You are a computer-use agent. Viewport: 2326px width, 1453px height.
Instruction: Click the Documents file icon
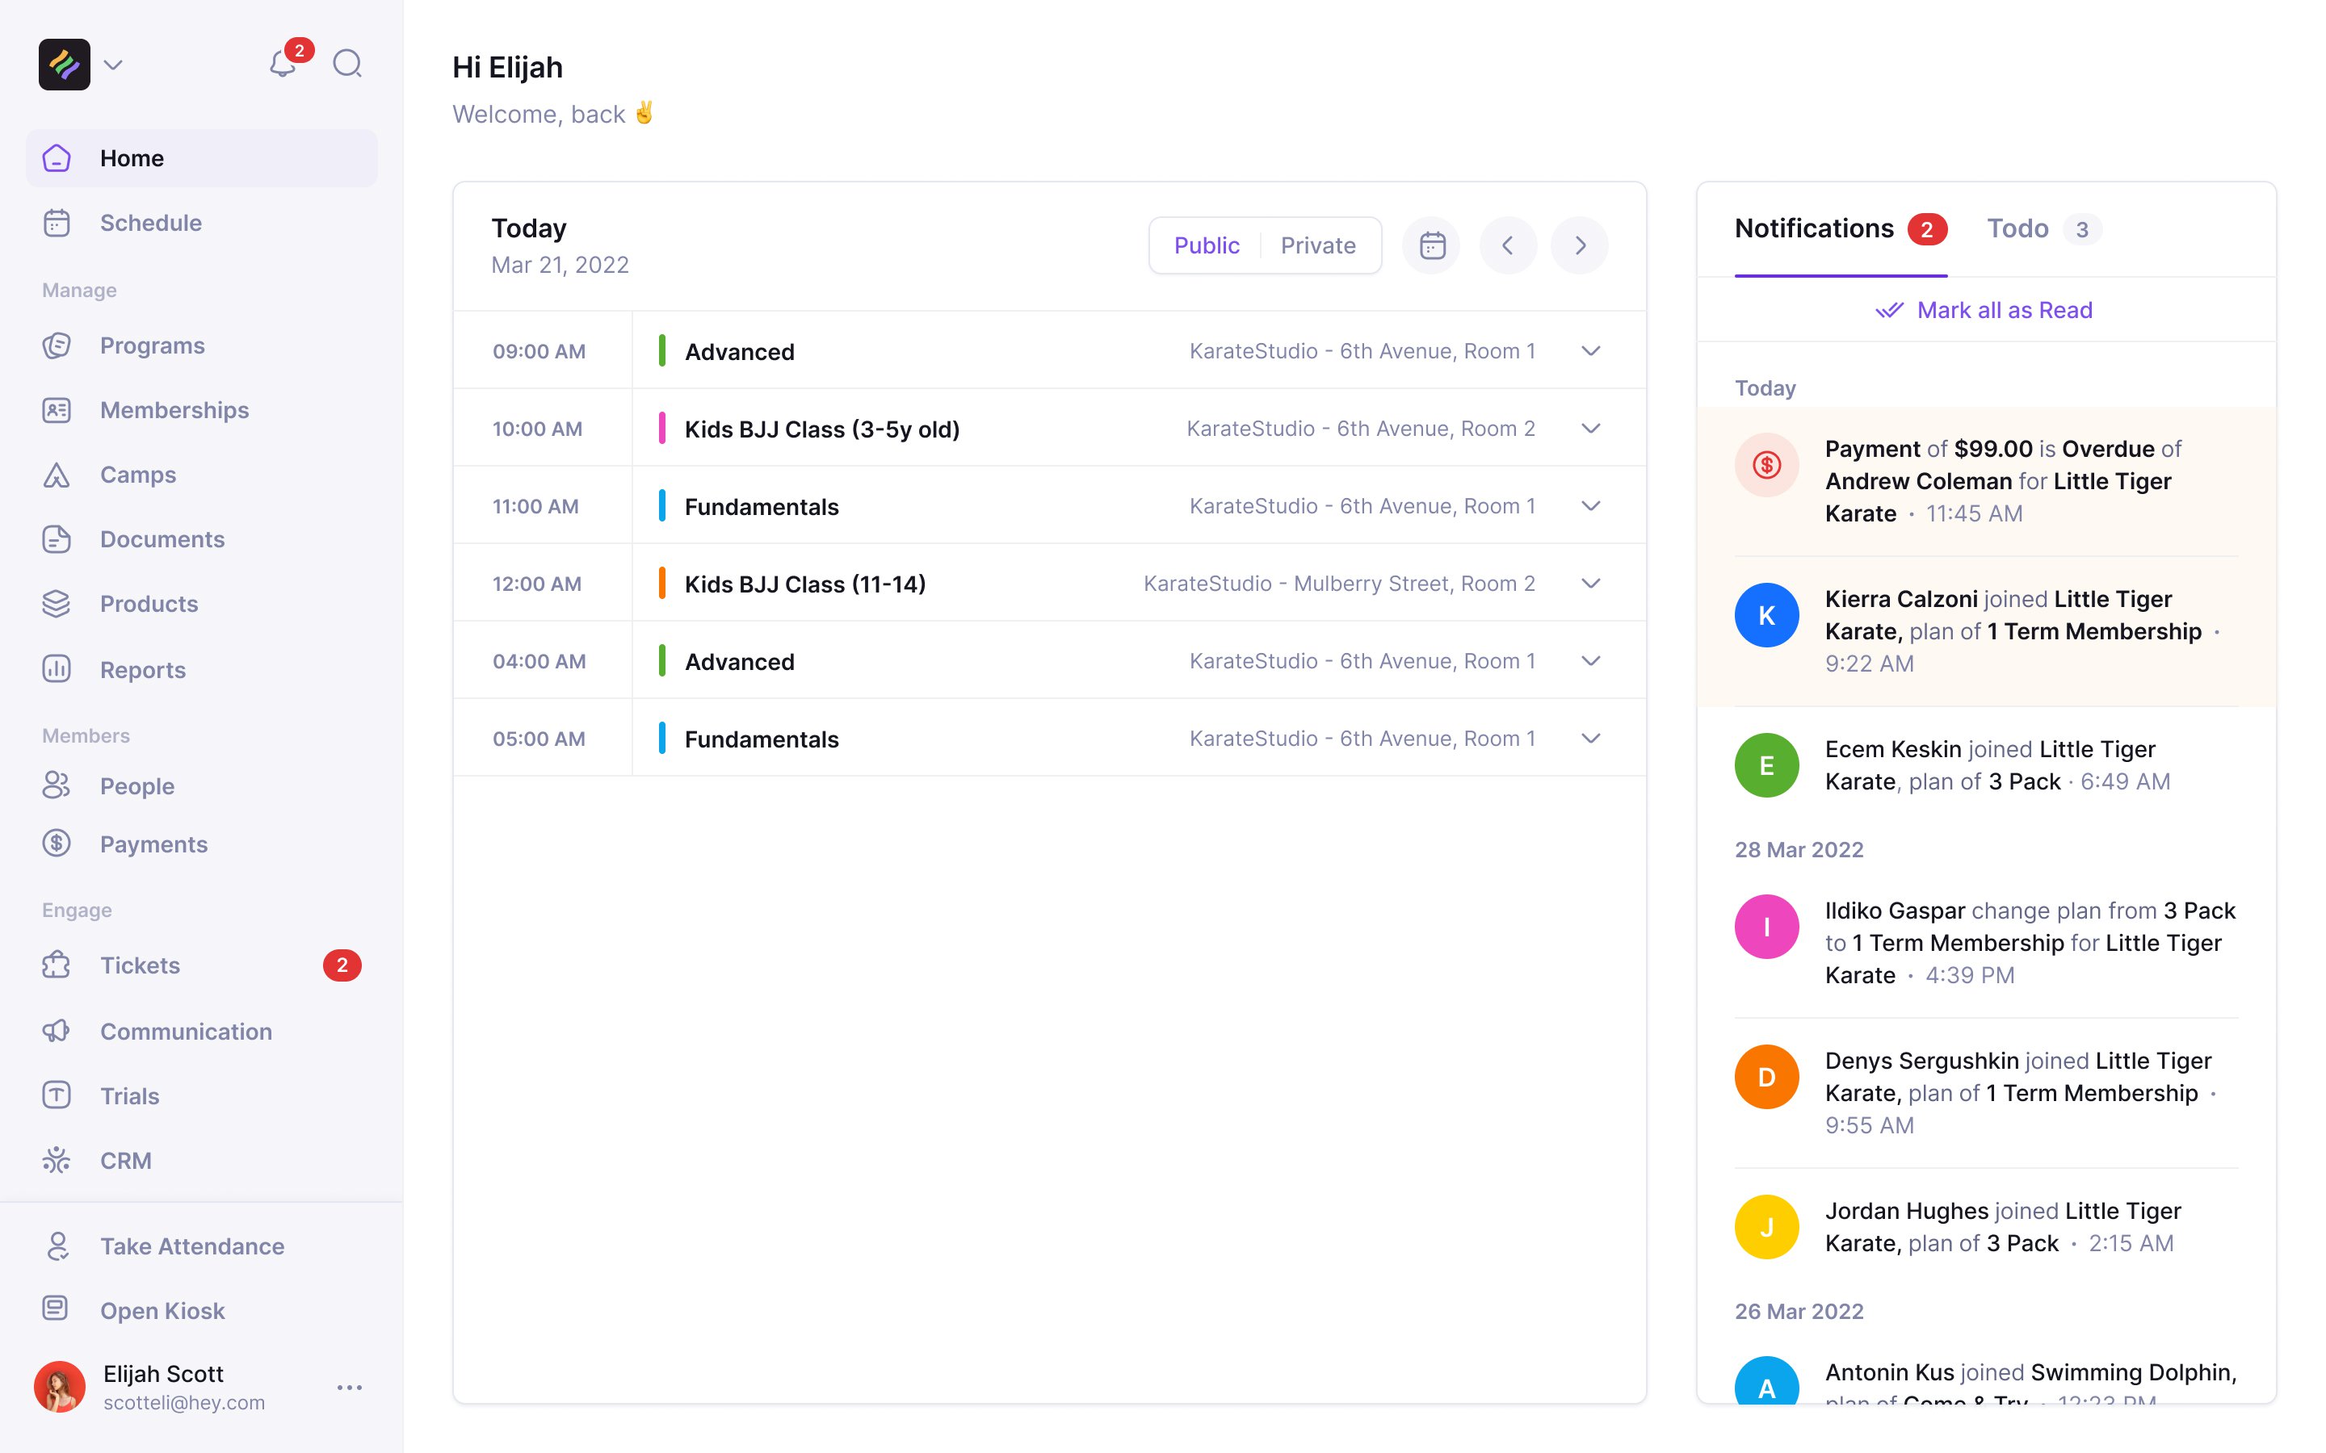tap(57, 539)
